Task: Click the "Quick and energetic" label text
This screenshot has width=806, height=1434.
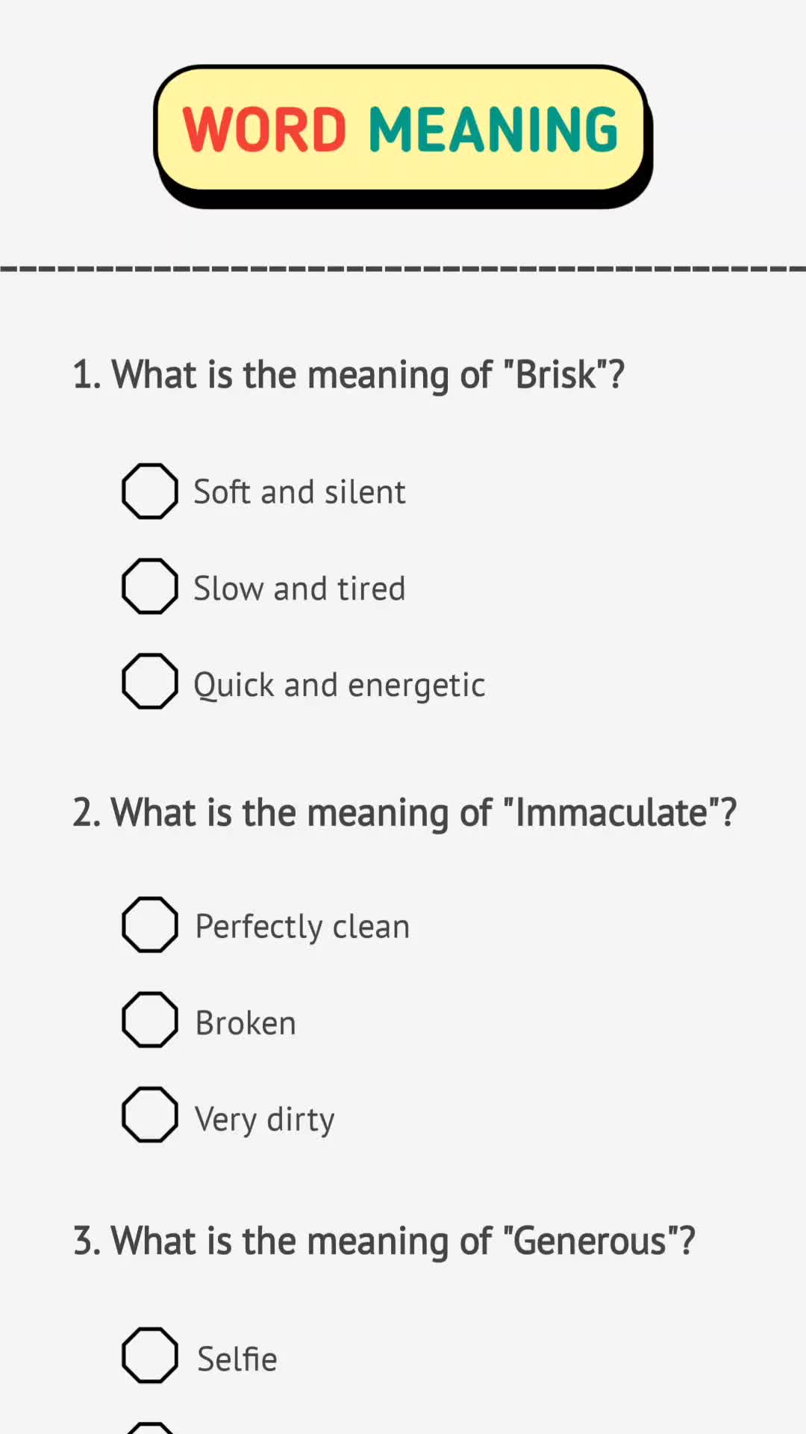Action: click(x=339, y=686)
